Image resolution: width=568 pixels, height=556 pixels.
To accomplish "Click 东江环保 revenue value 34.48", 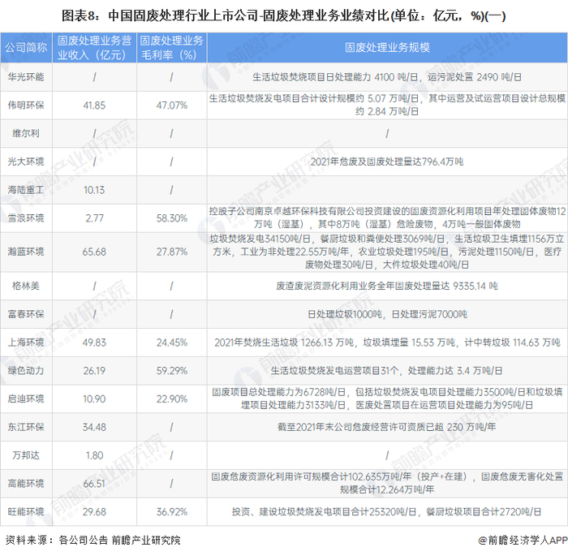I will click(94, 427).
